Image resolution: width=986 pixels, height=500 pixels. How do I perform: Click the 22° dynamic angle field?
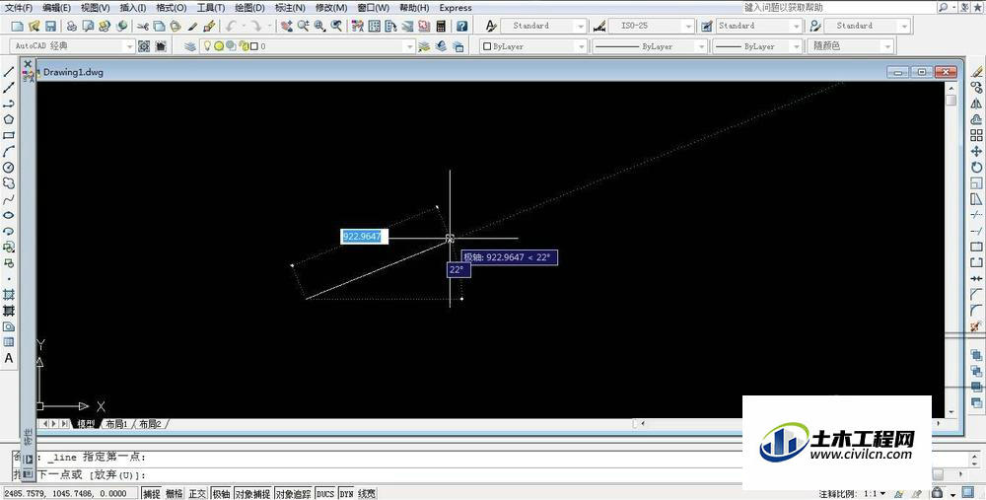point(458,269)
